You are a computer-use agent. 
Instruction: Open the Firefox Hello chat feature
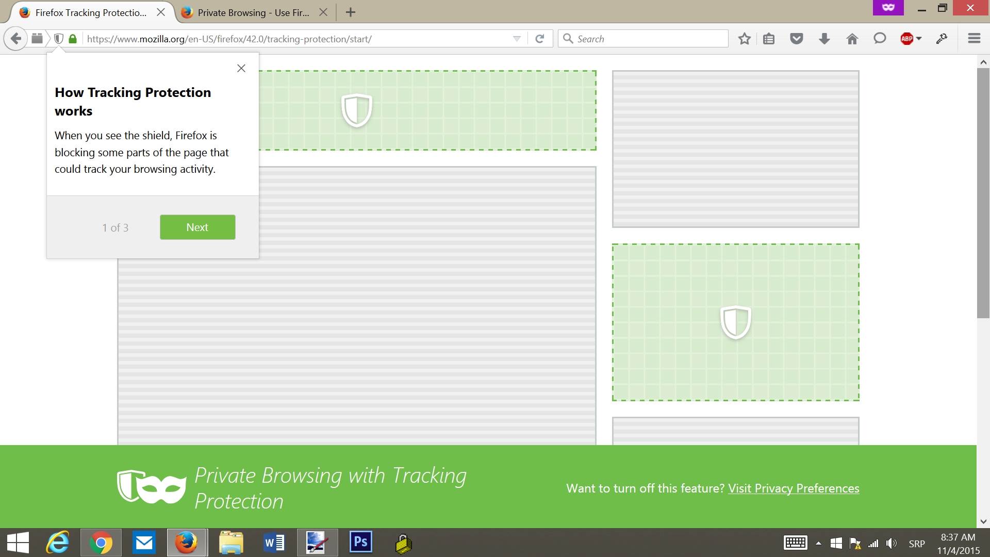click(880, 38)
